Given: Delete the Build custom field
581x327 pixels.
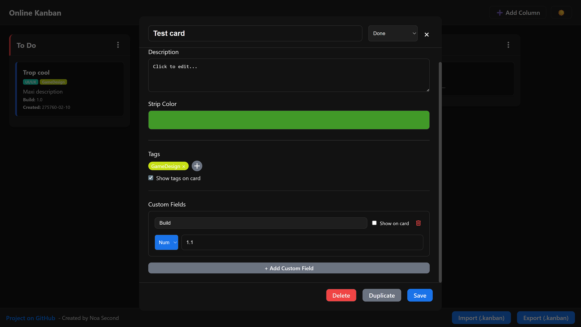Looking at the screenshot, I should pyautogui.click(x=418, y=223).
